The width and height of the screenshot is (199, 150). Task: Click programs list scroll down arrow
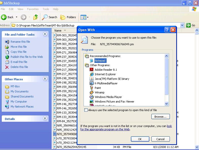(x=166, y=104)
